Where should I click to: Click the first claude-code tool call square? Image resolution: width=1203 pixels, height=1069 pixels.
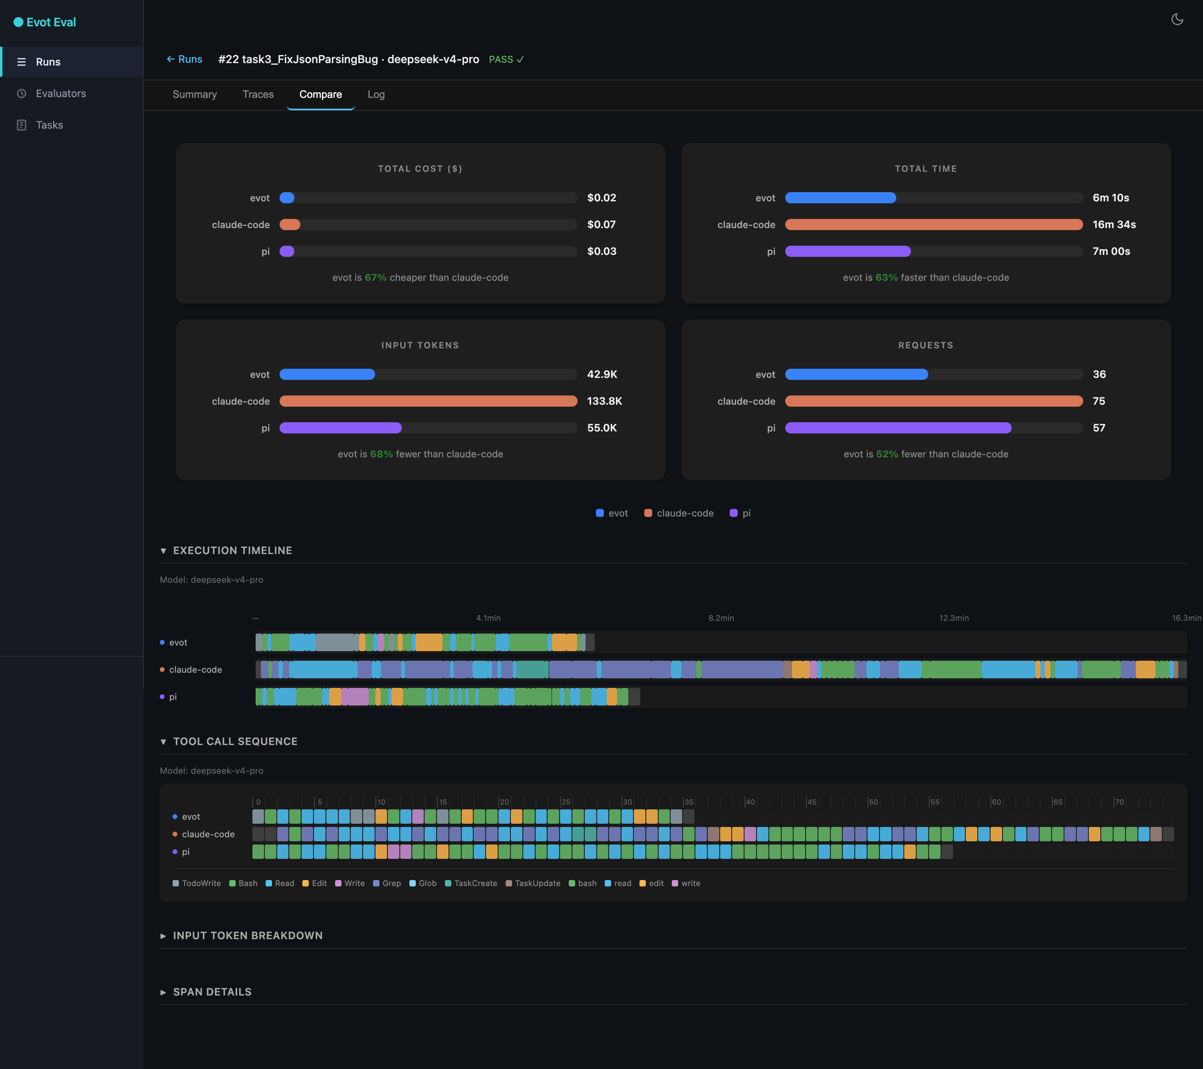coord(258,834)
